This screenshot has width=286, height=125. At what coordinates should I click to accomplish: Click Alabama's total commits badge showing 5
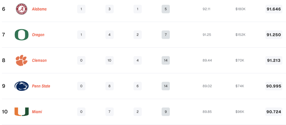[x=166, y=9]
